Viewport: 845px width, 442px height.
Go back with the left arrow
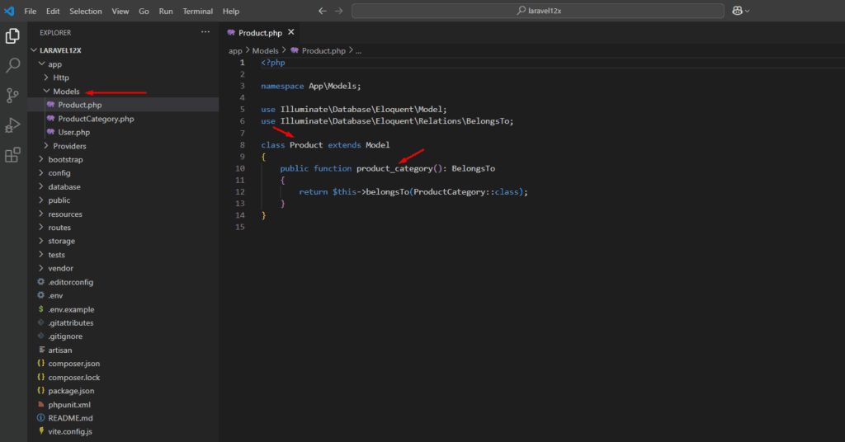(323, 12)
